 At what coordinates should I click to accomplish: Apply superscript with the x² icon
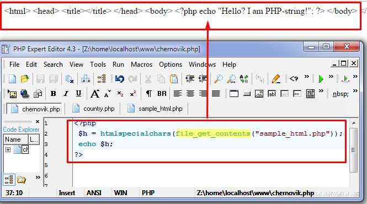[x=133, y=94]
